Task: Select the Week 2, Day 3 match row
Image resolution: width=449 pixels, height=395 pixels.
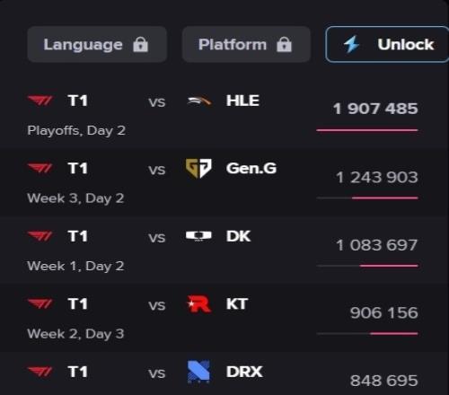Action: click(x=223, y=318)
